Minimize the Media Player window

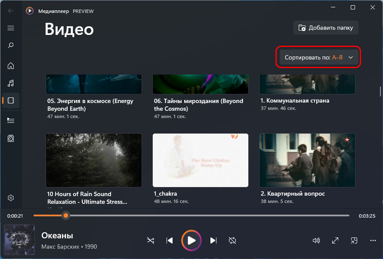333,7
